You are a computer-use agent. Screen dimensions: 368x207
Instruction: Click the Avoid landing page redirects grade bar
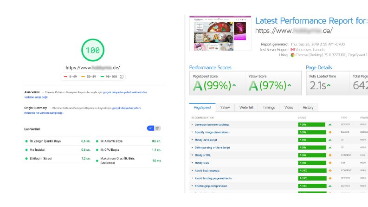coord(312,178)
